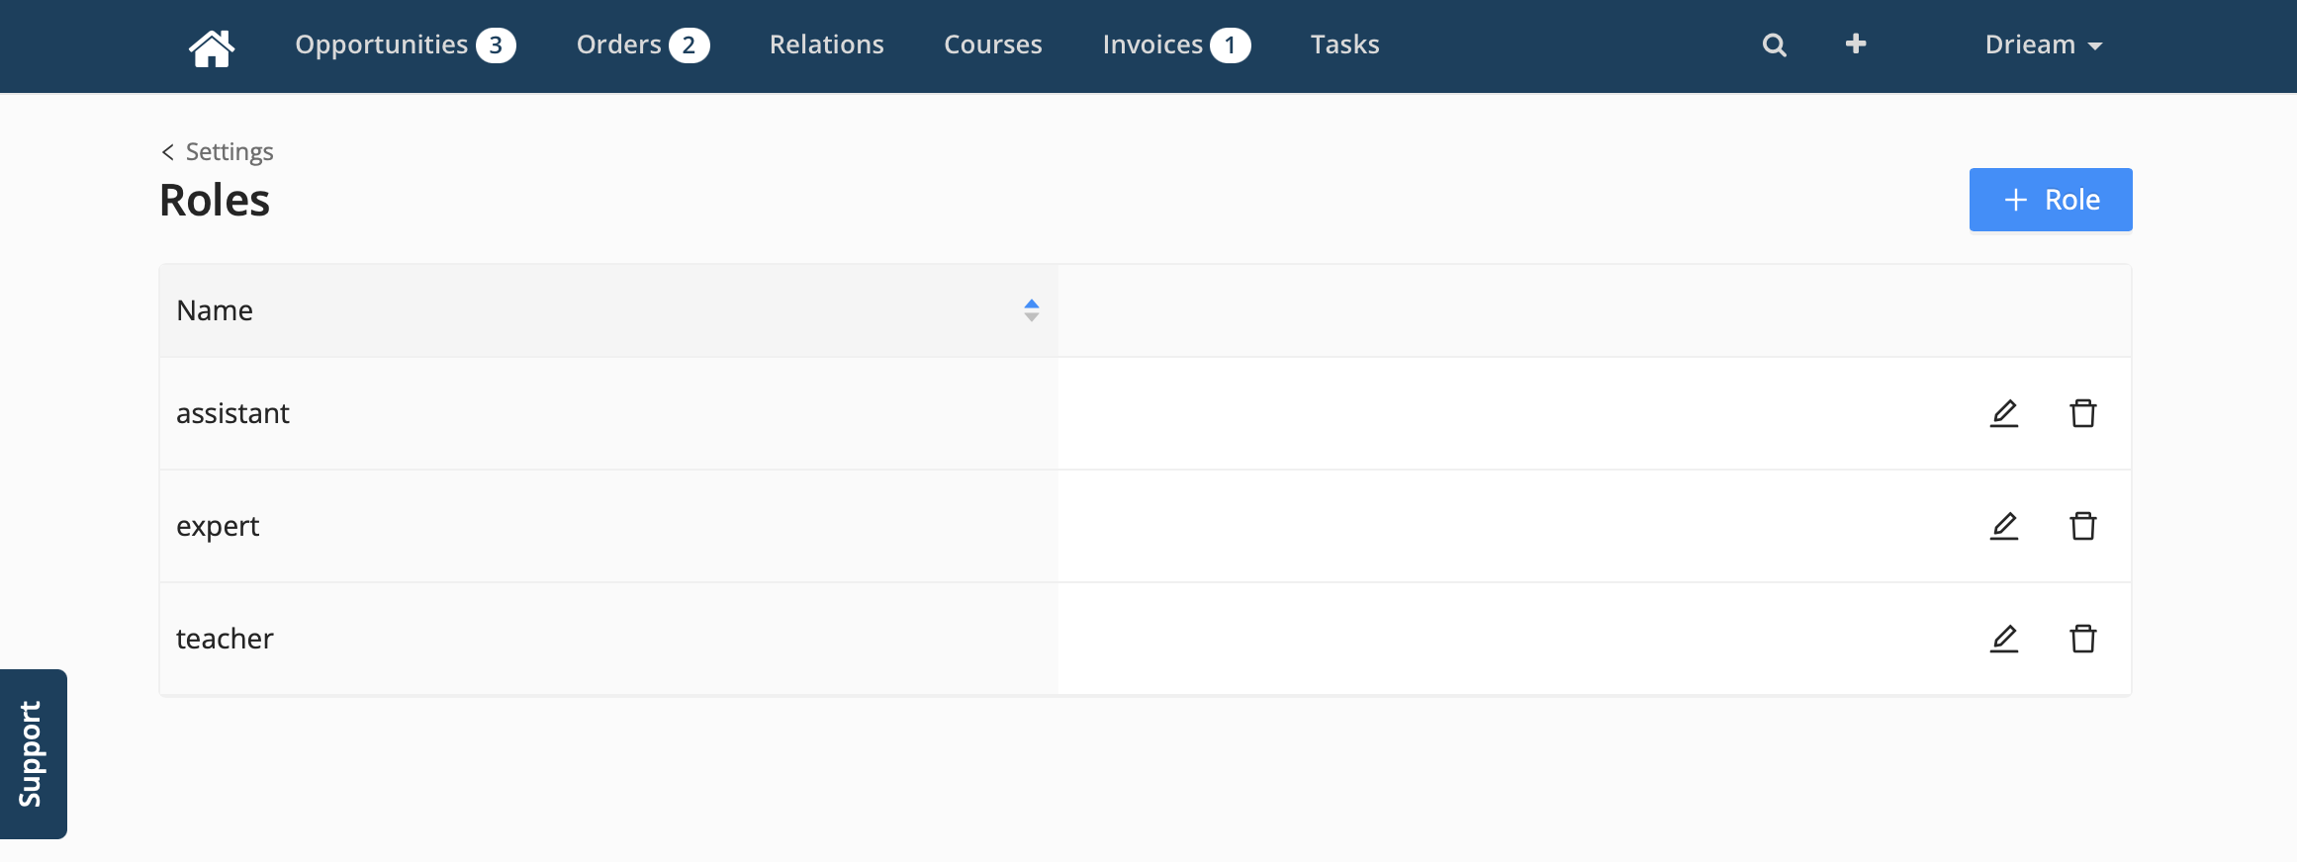Screen dimensions: 2297x862
Task: Delete the expert role
Action: click(x=2083, y=526)
